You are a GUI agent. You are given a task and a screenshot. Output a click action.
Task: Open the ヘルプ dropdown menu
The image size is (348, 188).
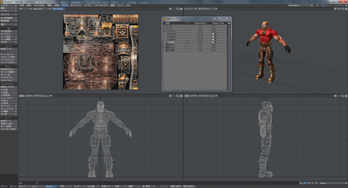coord(9,11)
